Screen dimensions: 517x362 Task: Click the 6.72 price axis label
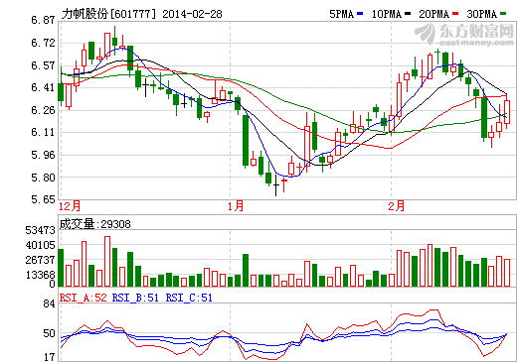pos(43,43)
